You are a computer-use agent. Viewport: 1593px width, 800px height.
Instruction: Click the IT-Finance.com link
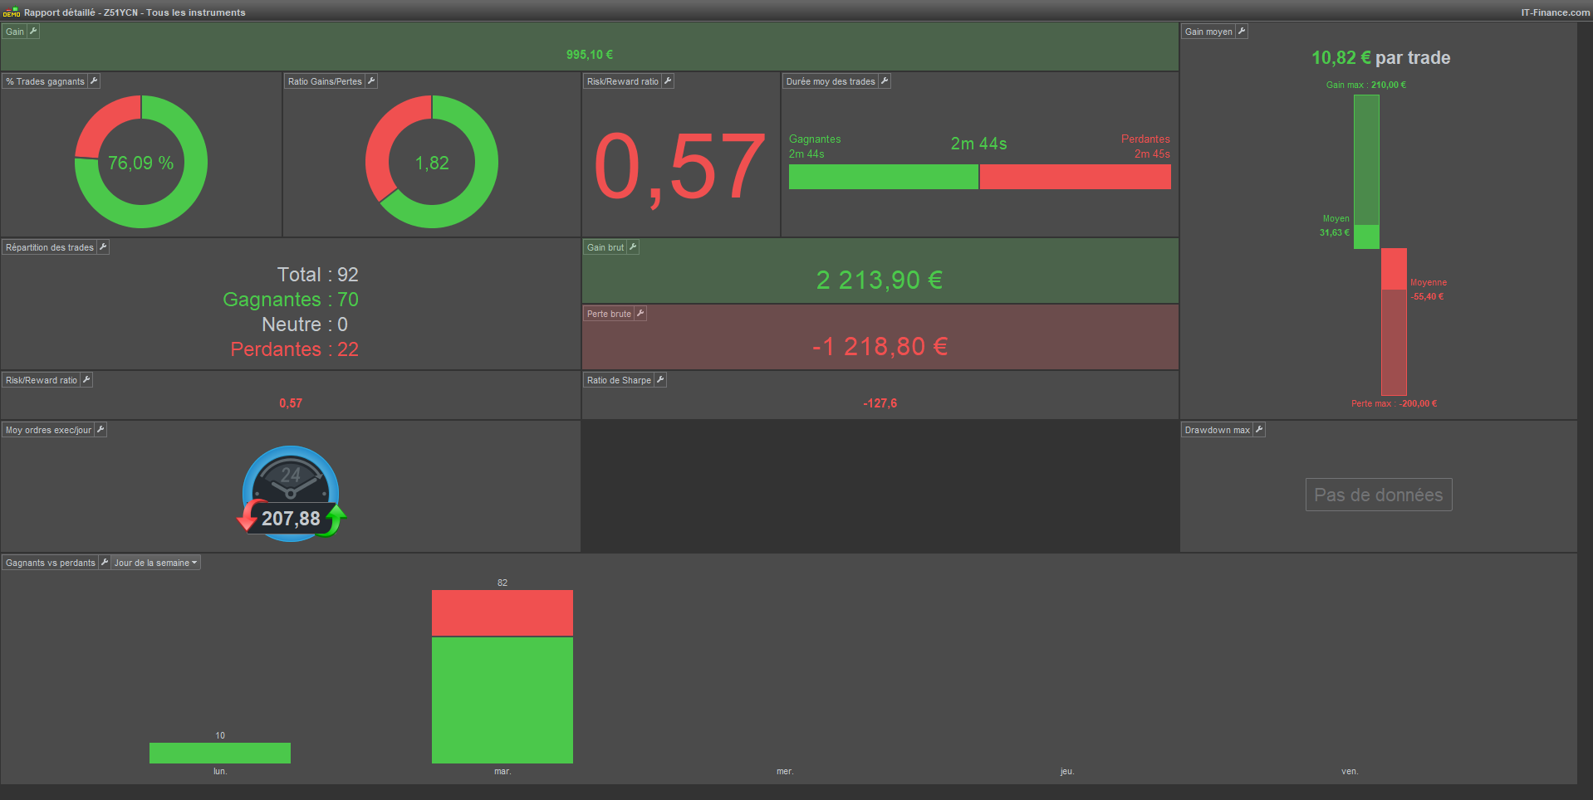point(1555,12)
